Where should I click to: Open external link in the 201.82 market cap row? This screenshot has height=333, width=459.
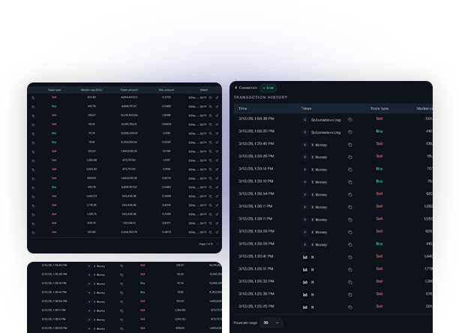pyautogui.click(x=217, y=232)
